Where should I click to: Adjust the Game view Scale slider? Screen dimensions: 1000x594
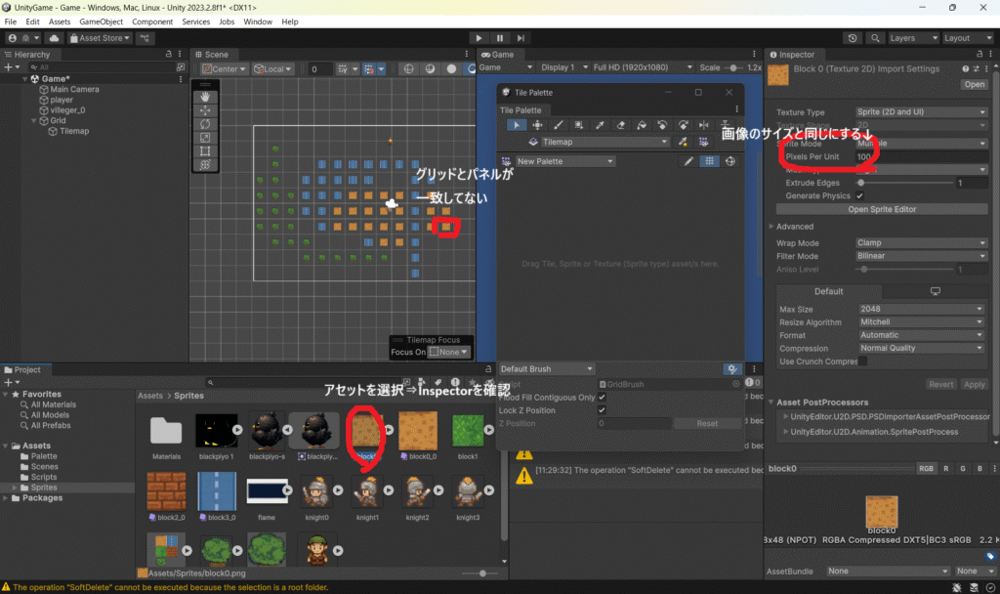[733, 67]
